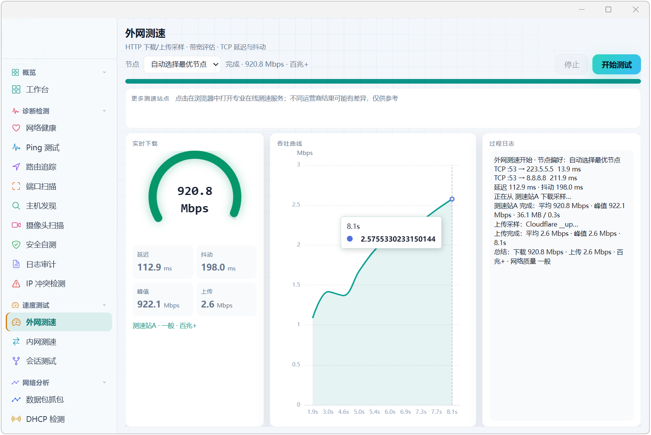This screenshot has height=435, width=651.
Task: Click the 抖动 198.0 ms stat card
Action: coord(227,262)
